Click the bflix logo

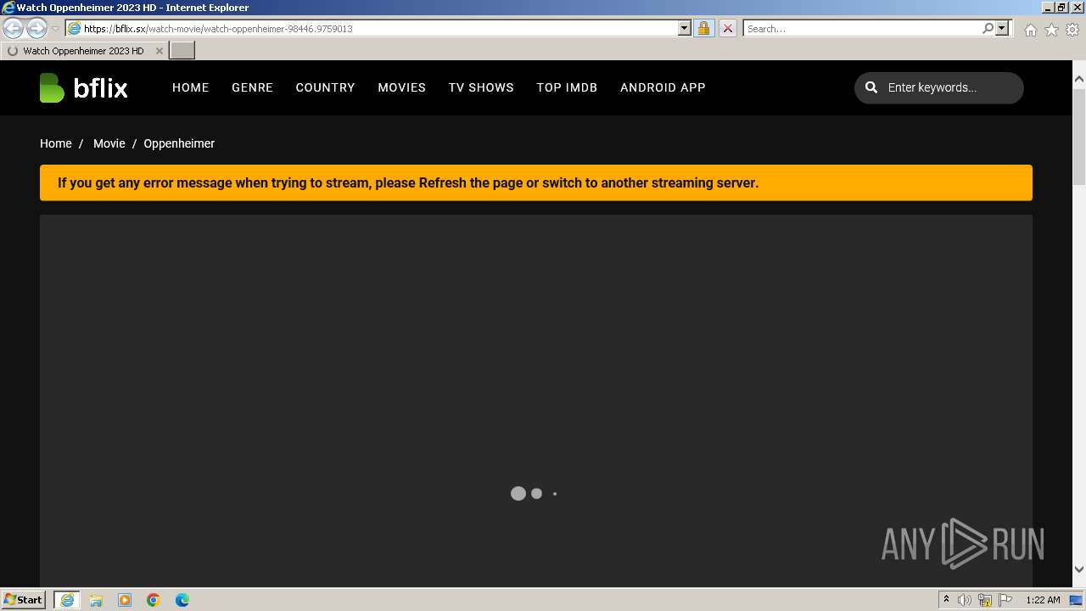(83, 87)
